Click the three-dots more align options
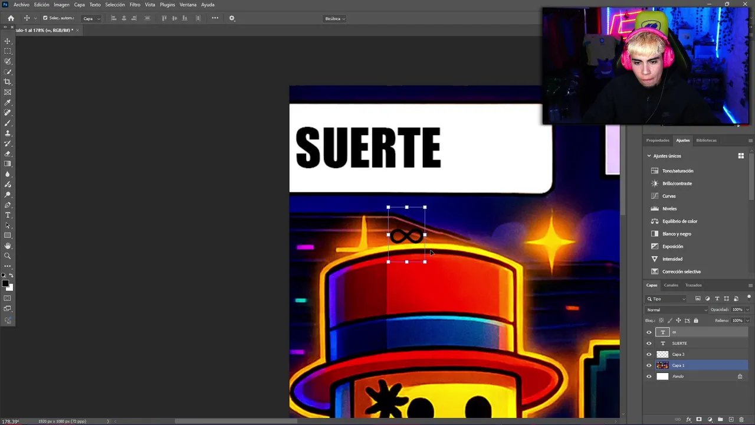Viewport: 755px width, 425px height. point(215,18)
